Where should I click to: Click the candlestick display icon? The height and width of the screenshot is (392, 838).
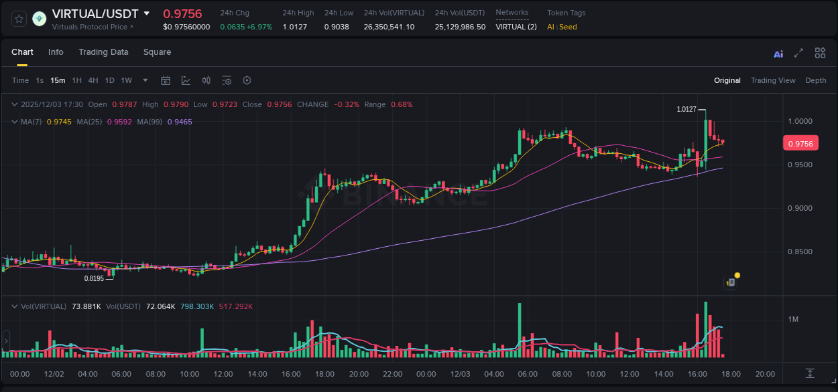(206, 80)
